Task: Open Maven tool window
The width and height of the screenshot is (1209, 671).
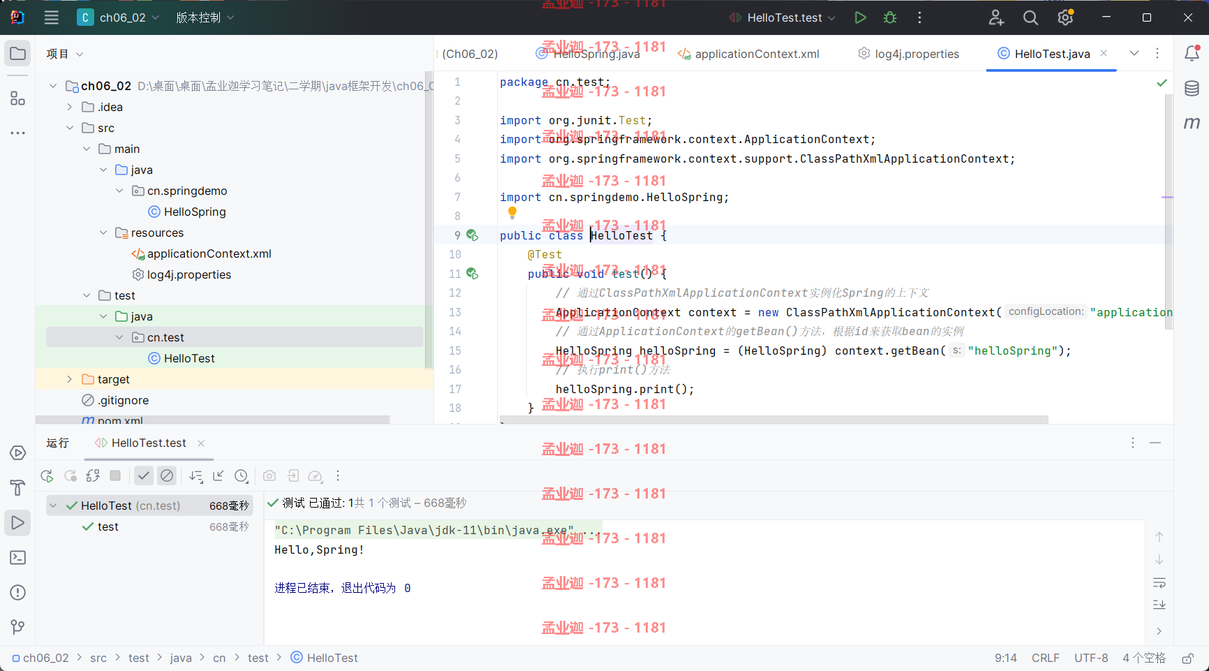Action: click(x=1192, y=123)
